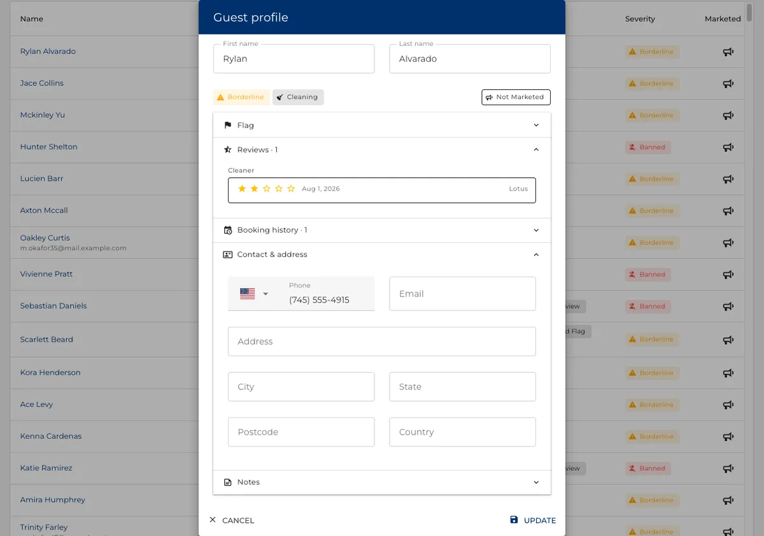The image size is (764, 536).
Task: Click Borderline badge in Kora Henderson row
Action: coord(652,373)
